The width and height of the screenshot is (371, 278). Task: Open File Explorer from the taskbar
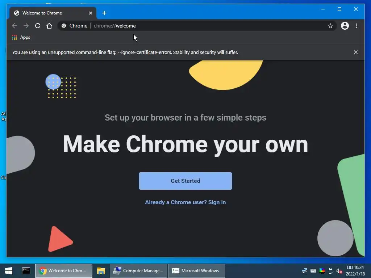[101, 271]
